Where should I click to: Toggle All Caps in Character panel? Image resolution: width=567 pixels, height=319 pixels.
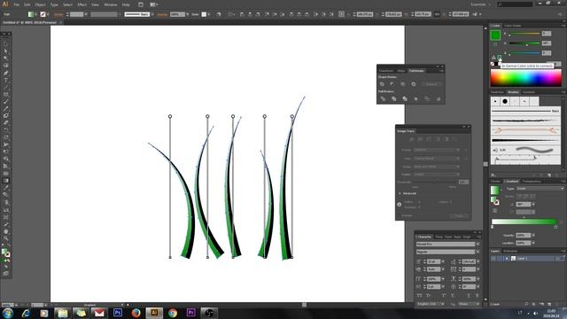(420, 295)
